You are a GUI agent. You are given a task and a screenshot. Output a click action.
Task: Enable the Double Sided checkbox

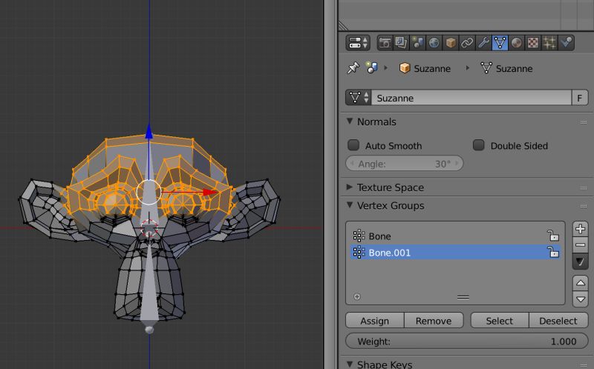[x=478, y=145]
